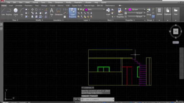Viewport: 184px width, 103px height.
Task: Click the Hatch tool icon in Draw panel
Action: tap(26, 17)
